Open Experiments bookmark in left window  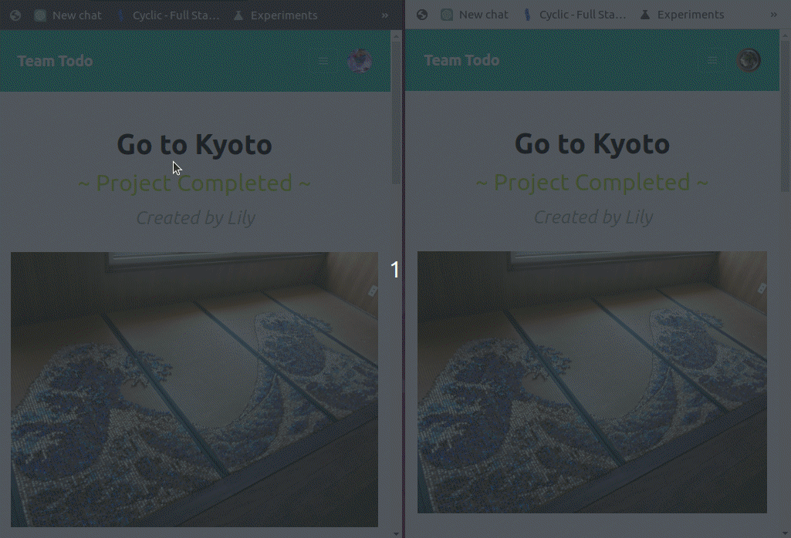pyautogui.click(x=275, y=15)
